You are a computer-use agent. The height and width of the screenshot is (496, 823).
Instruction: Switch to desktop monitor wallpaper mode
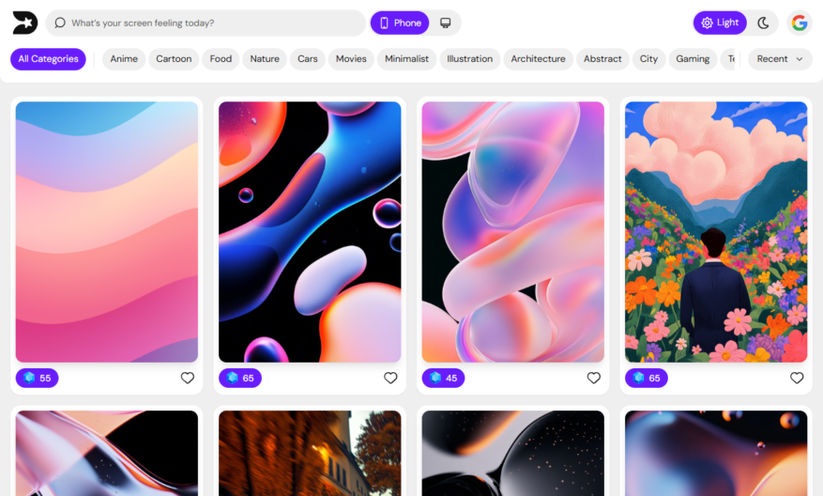[445, 23]
